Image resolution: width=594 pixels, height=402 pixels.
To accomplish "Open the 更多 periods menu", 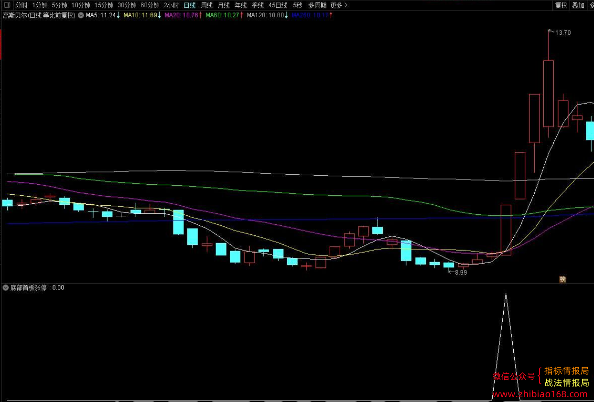I will click(339, 5).
